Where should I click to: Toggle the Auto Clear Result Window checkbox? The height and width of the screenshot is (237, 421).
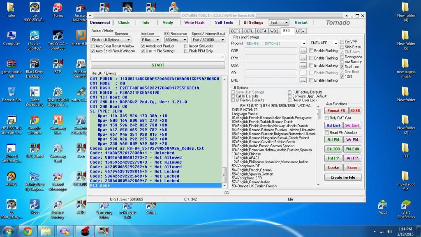(93, 46)
